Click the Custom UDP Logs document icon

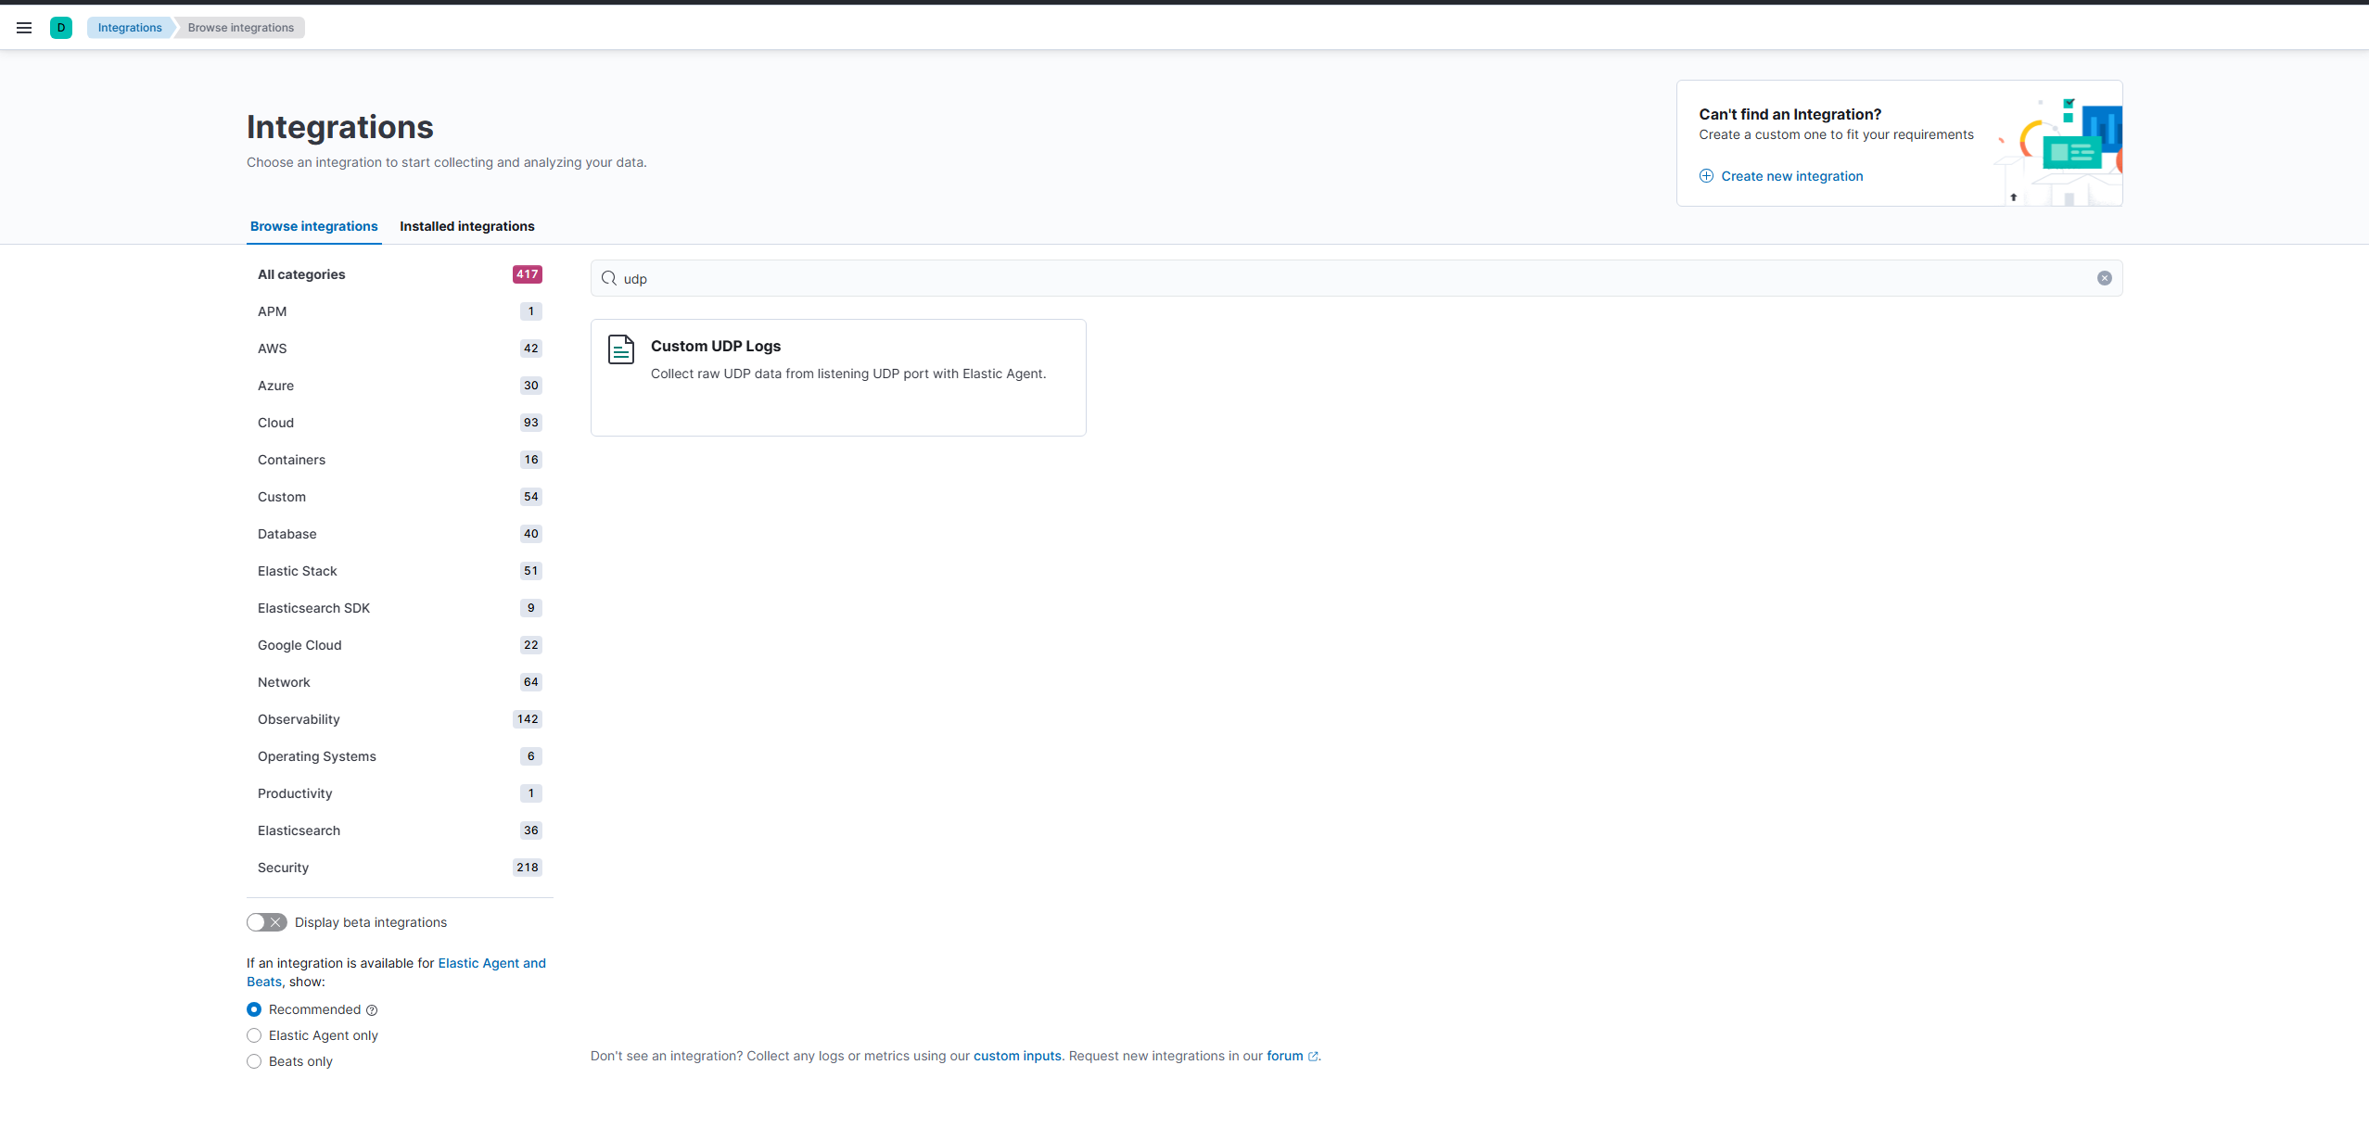tap(621, 349)
